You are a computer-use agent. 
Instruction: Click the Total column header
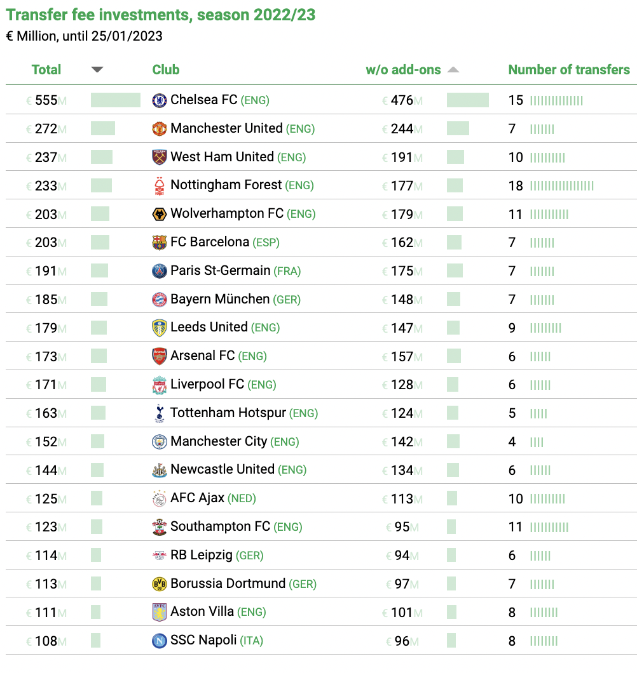pyautogui.click(x=46, y=70)
